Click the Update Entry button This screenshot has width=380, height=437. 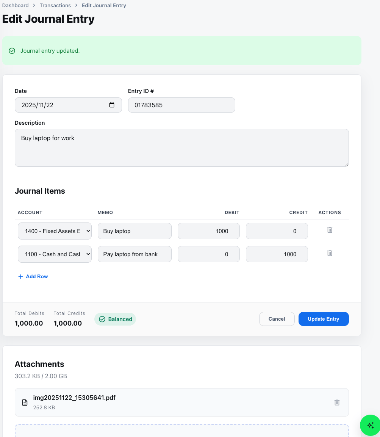(x=323, y=319)
